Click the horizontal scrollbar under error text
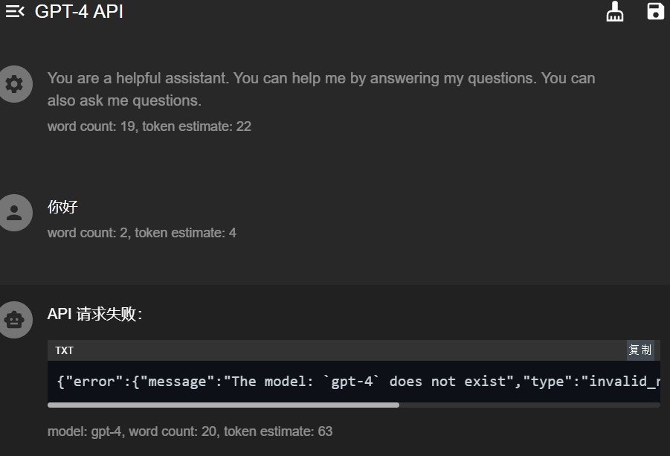The width and height of the screenshot is (670, 456). [224, 405]
